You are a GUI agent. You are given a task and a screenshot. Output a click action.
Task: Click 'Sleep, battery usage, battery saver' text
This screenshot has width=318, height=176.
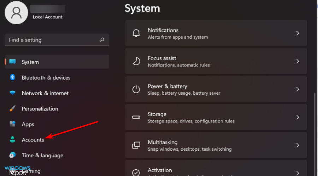pyautogui.click(x=184, y=93)
